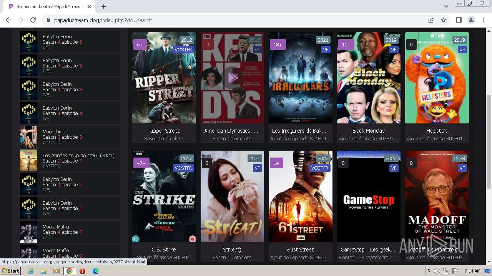The height and width of the screenshot is (276, 492).
Task: Click the VOSTFR tag on 61st Street
Action: pos(319,168)
